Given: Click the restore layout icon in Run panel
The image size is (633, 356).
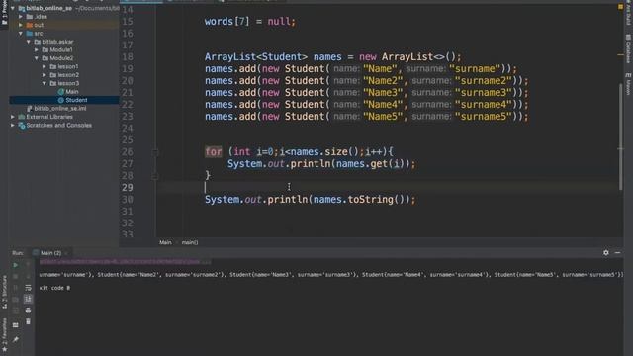Looking at the screenshot, I should click(x=16, y=325).
